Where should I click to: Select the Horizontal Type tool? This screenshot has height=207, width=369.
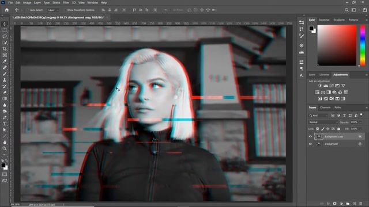[x=5, y=124]
